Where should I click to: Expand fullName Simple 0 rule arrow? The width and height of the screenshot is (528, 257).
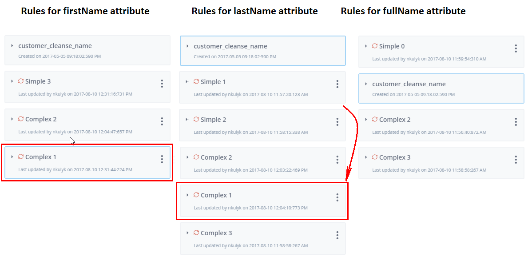(x=366, y=46)
